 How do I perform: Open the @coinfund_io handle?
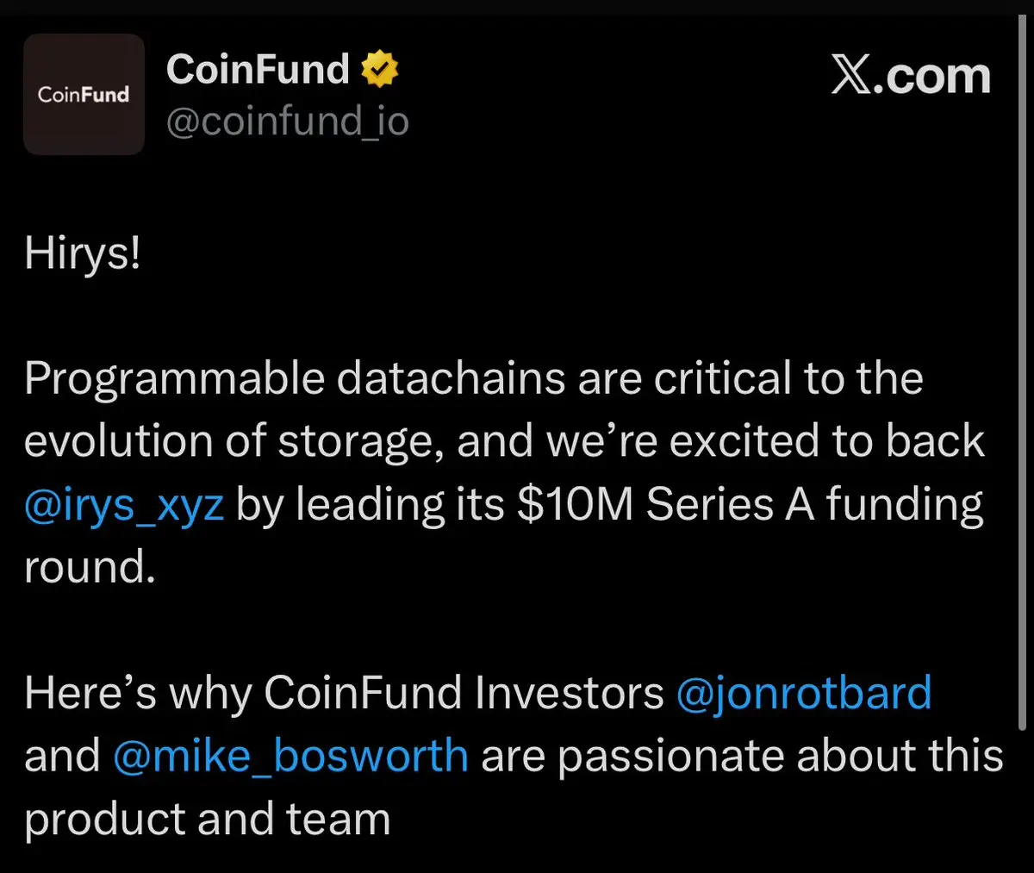coord(287,121)
